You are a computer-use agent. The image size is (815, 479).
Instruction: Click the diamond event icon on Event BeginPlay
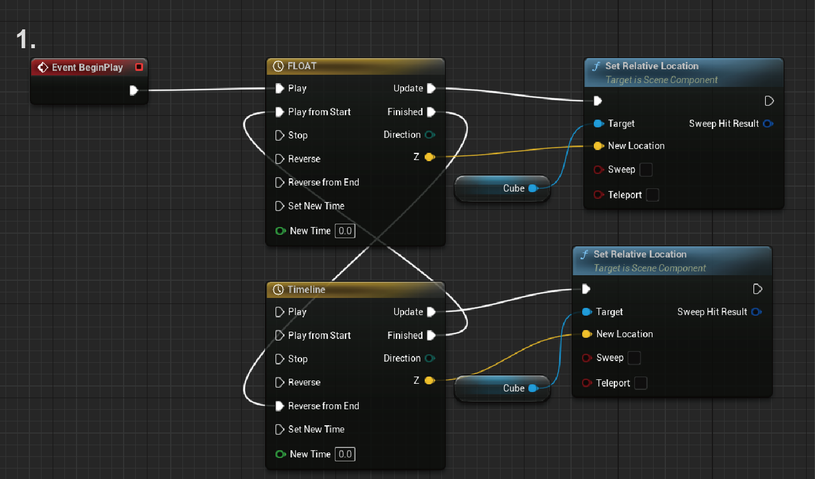(43, 68)
